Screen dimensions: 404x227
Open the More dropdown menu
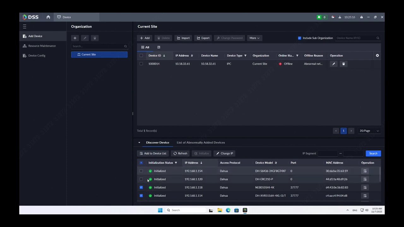(x=254, y=38)
